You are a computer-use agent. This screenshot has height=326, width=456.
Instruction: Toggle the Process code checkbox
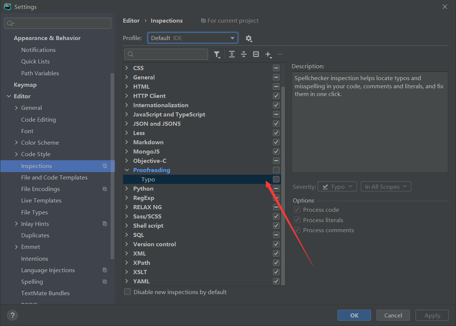(297, 210)
